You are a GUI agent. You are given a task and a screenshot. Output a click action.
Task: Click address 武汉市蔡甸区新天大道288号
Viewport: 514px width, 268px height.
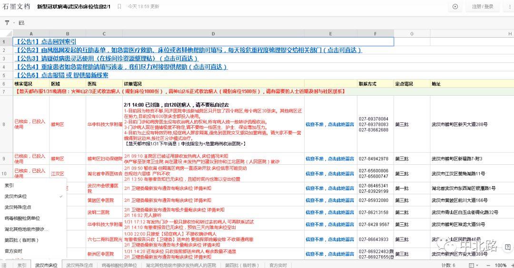pos(459,124)
